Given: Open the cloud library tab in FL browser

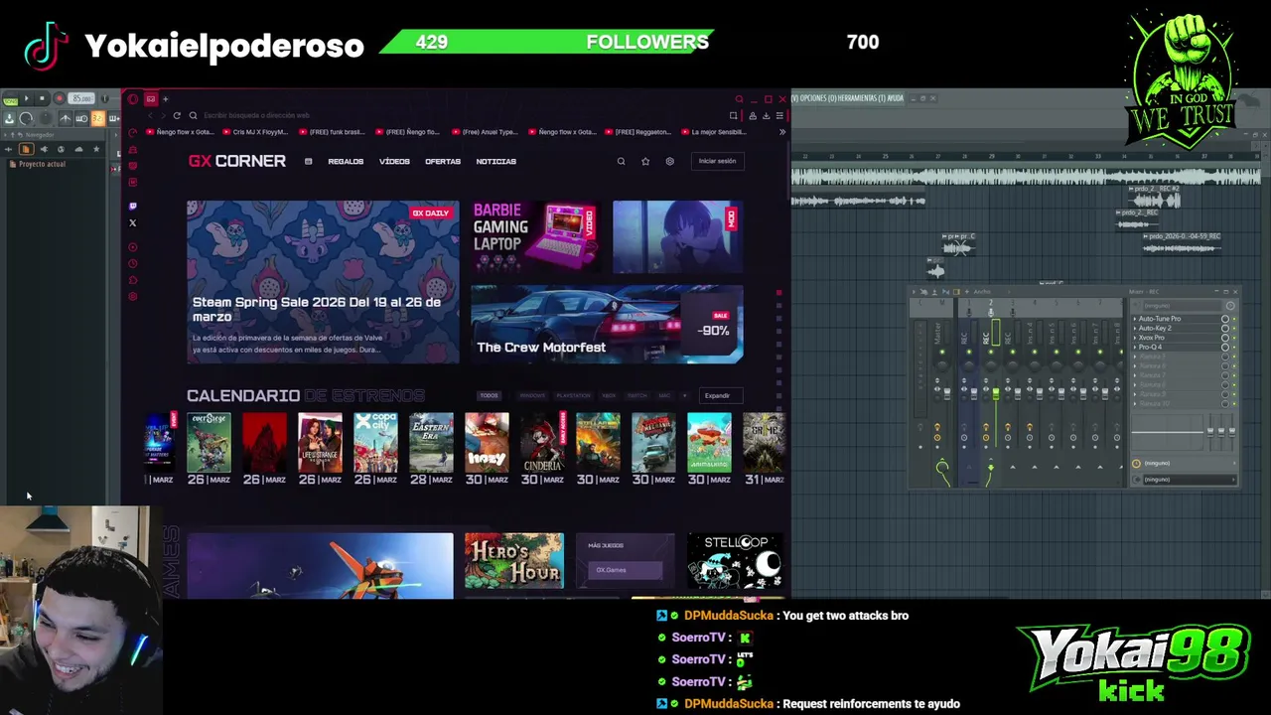Looking at the screenshot, I should (78, 149).
